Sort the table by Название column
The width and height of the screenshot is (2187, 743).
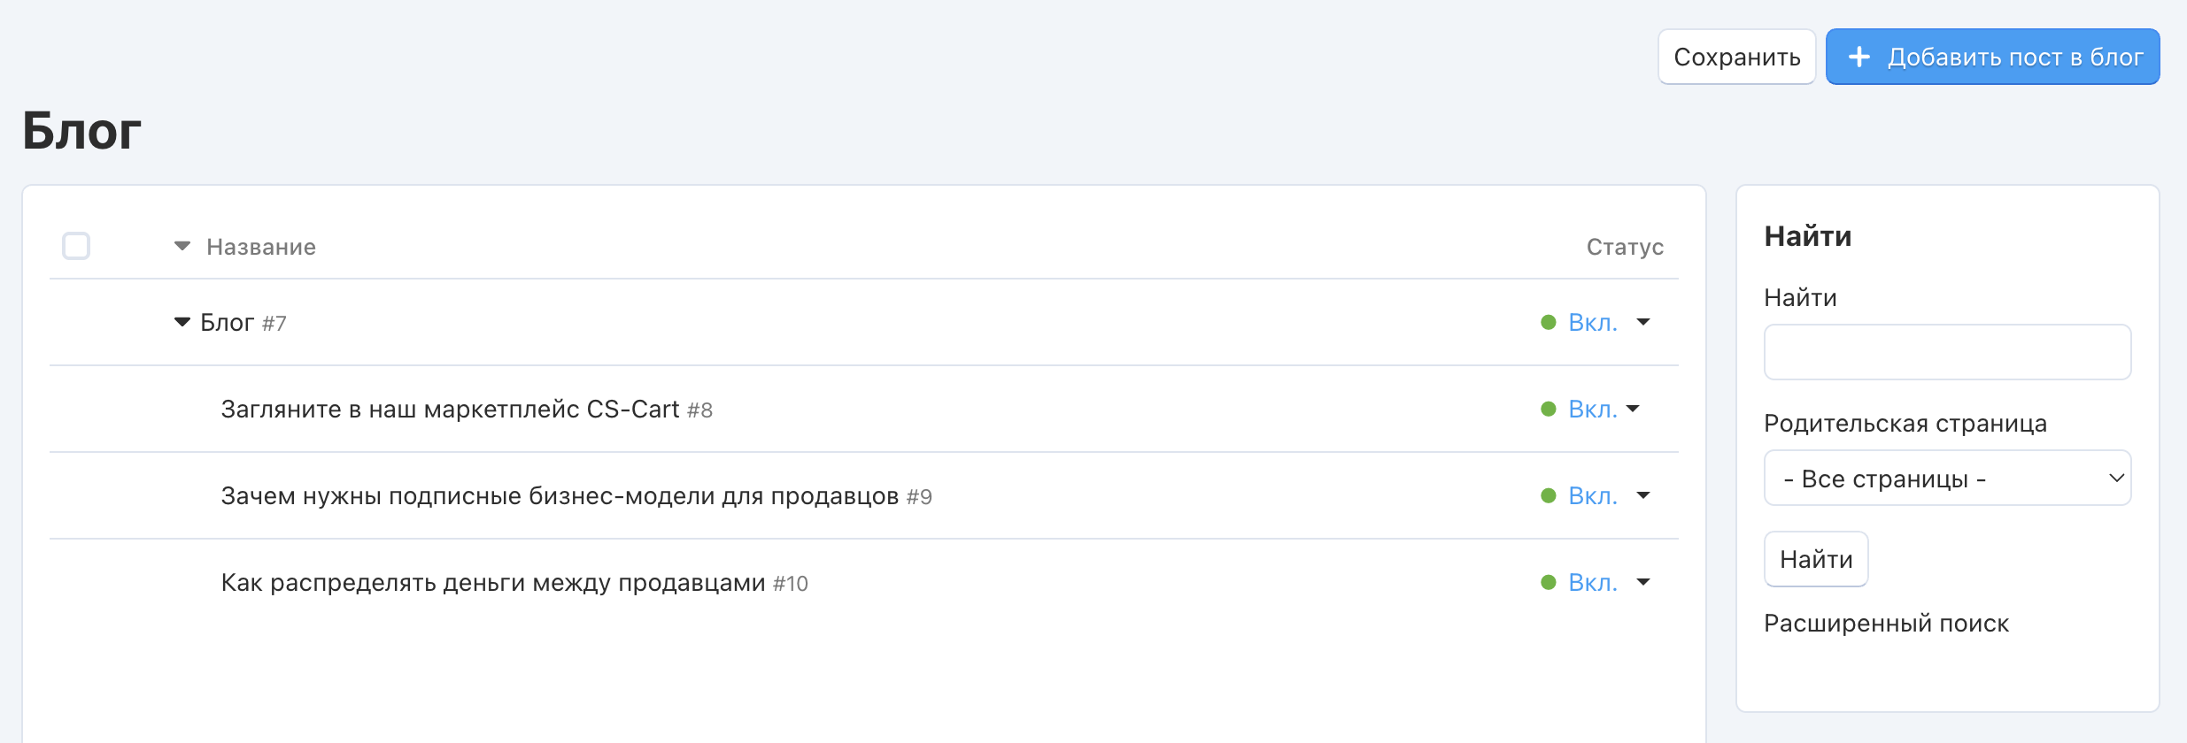(x=261, y=247)
